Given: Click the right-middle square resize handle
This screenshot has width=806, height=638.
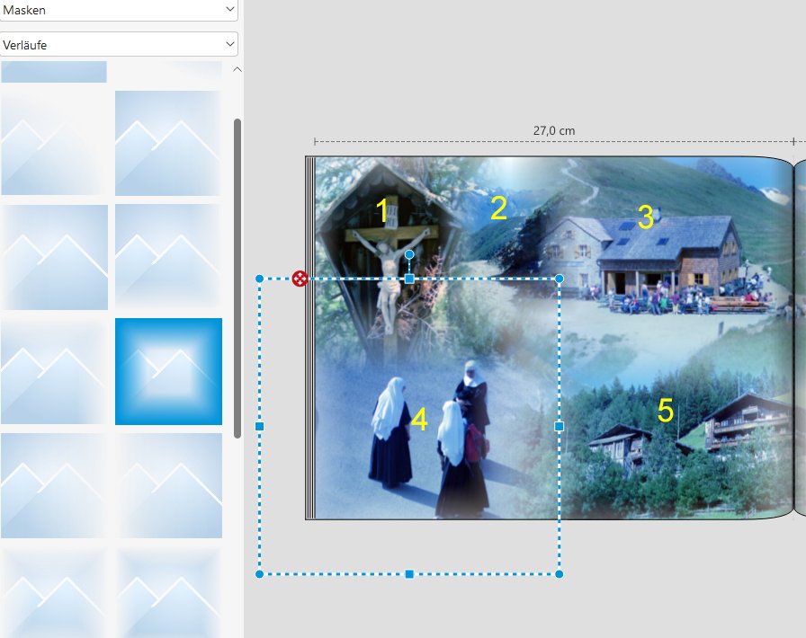Looking at the screenshot, I should (560, 426).
